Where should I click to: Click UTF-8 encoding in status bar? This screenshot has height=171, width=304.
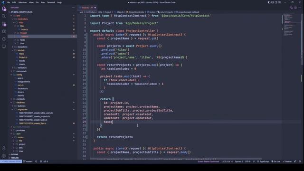(x=248, y=161)
